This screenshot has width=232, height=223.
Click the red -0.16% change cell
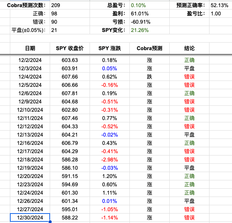pyautogui.click(x=110, y=85)
